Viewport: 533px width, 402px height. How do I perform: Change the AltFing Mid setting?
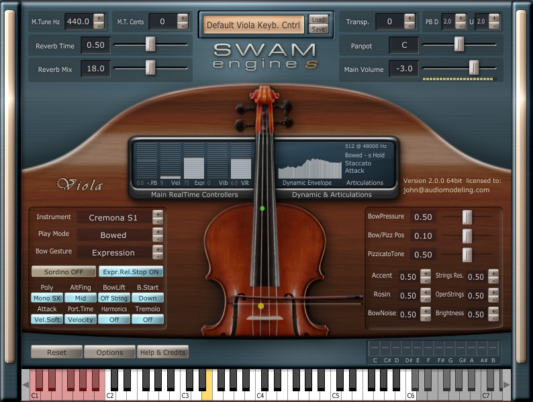click(x=81, y=298)
